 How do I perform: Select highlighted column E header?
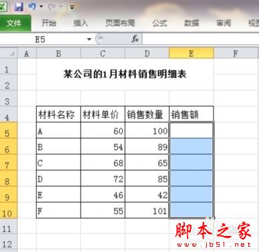pyautogui.click(x=191, y=53)
